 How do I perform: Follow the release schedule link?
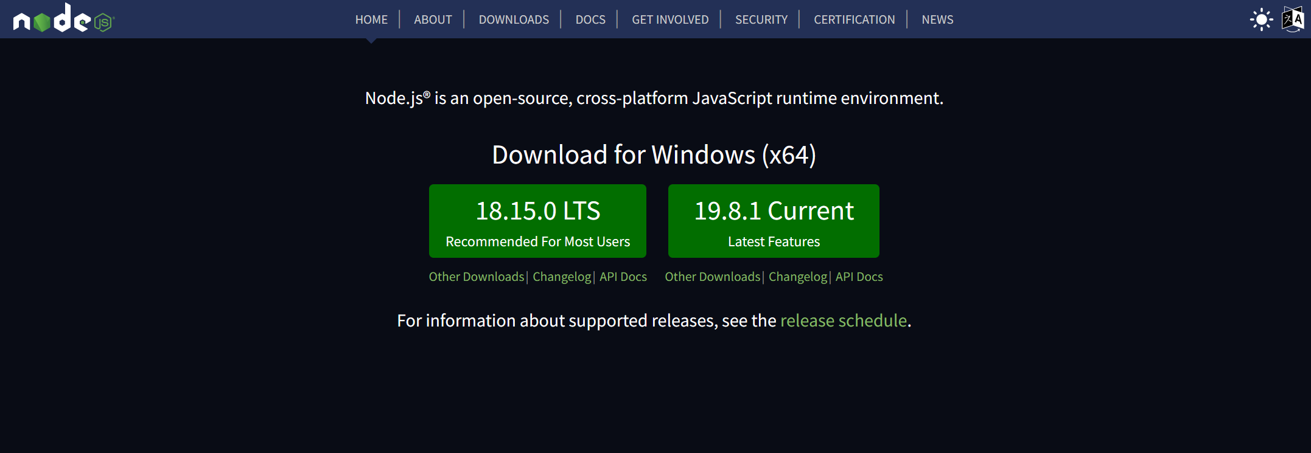[x=844, y=320]
